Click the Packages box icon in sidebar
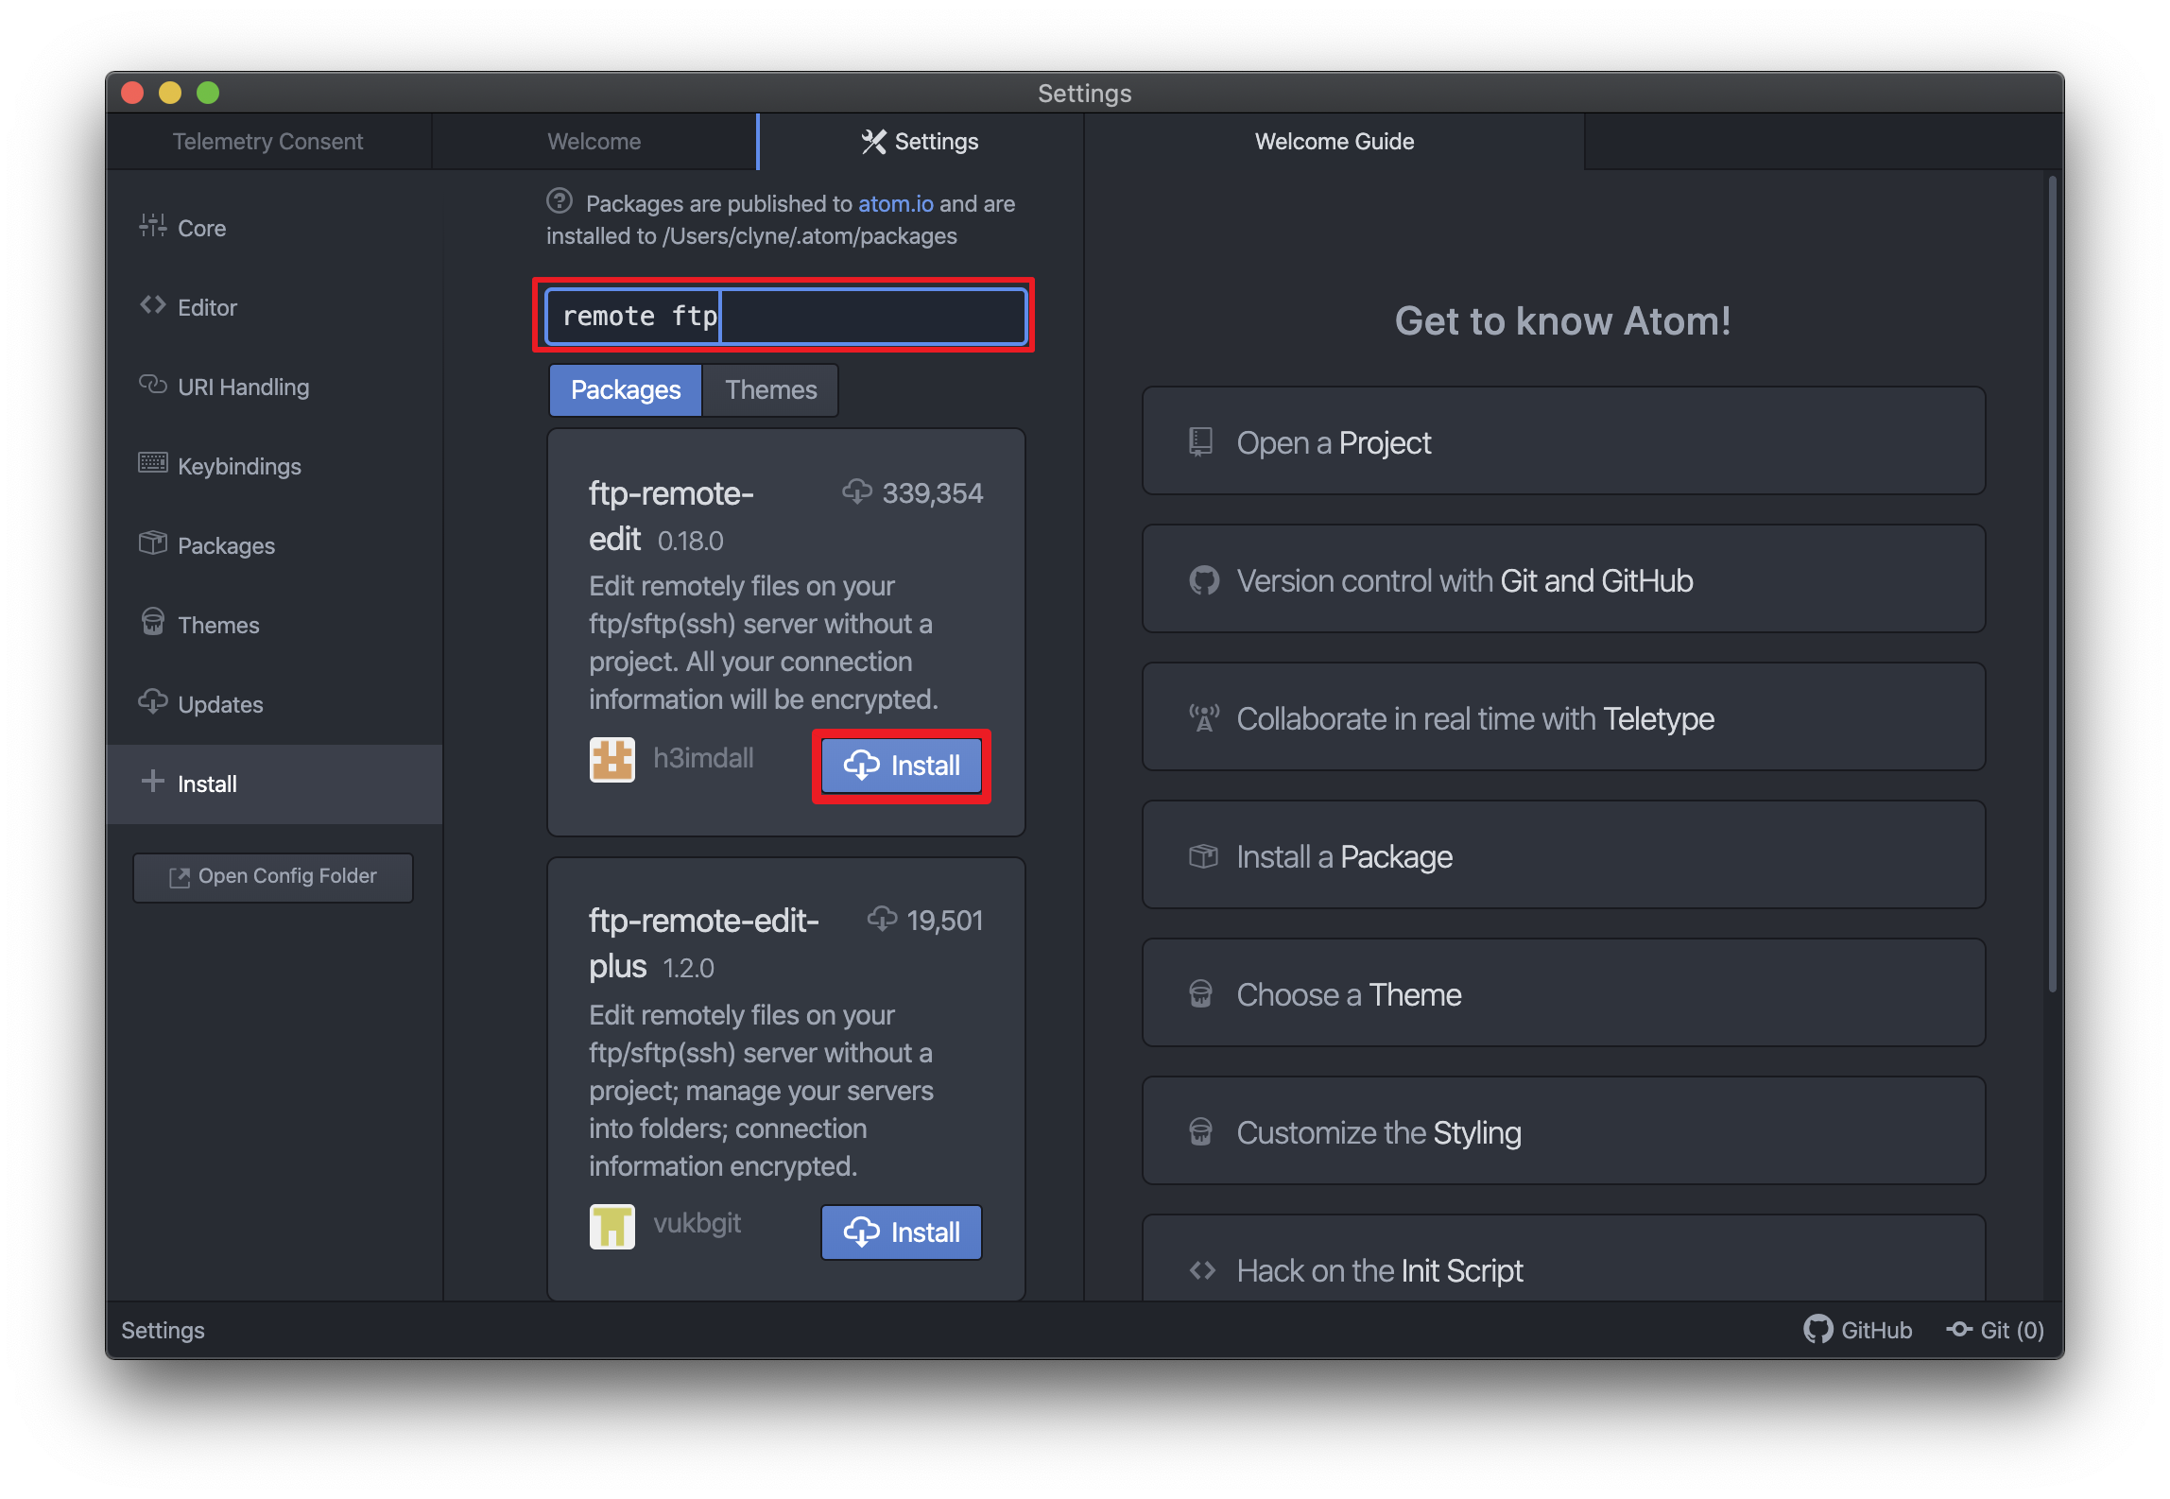 152,543
